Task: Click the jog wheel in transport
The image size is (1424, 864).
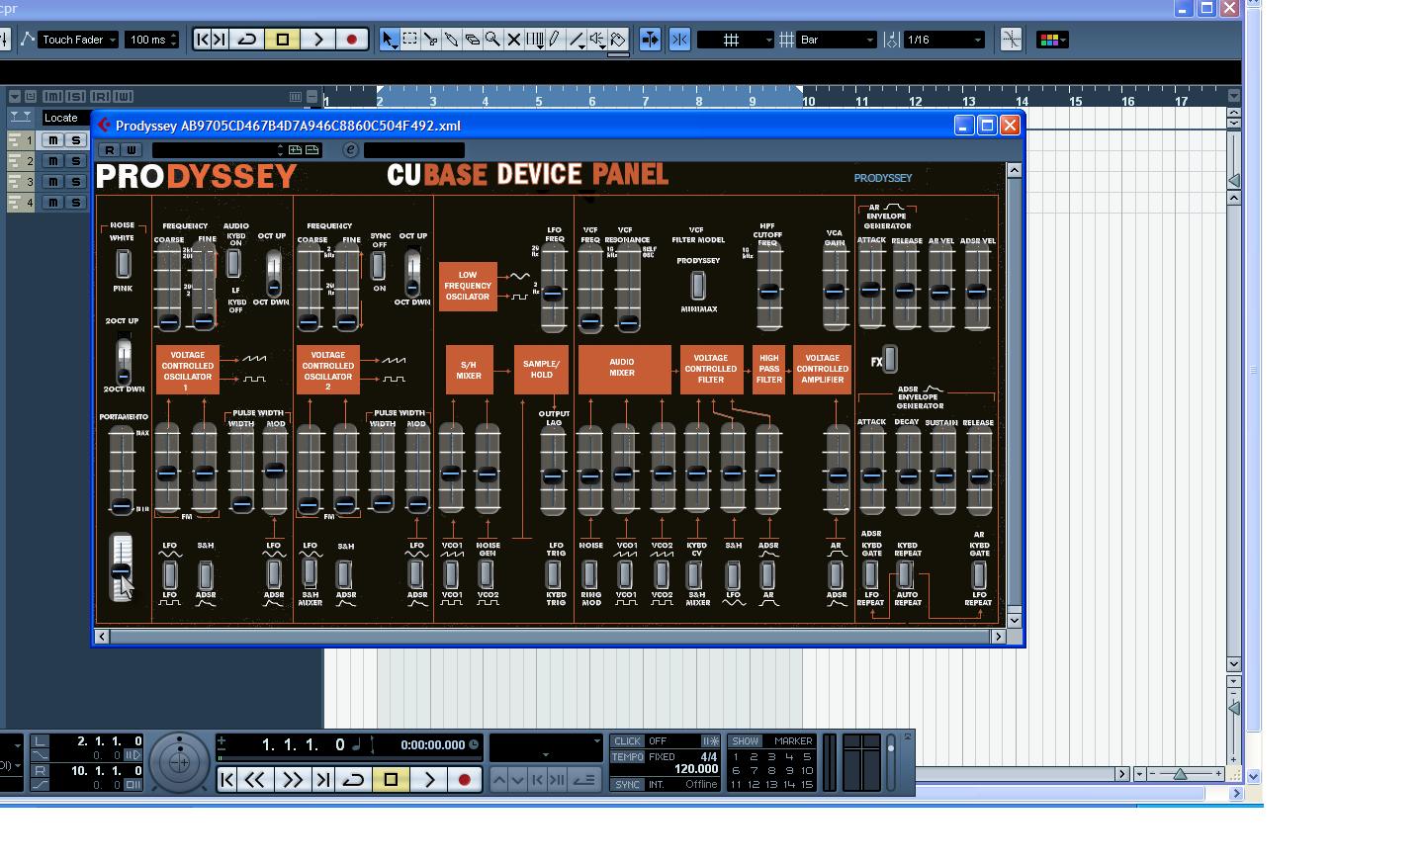Action: pyautogui.click(x=179, y=762)
